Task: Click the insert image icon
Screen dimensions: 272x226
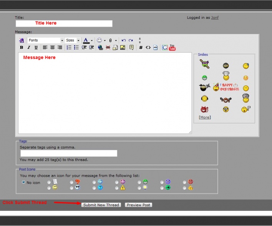Action: pyautogui.click(x=123, y=48)
